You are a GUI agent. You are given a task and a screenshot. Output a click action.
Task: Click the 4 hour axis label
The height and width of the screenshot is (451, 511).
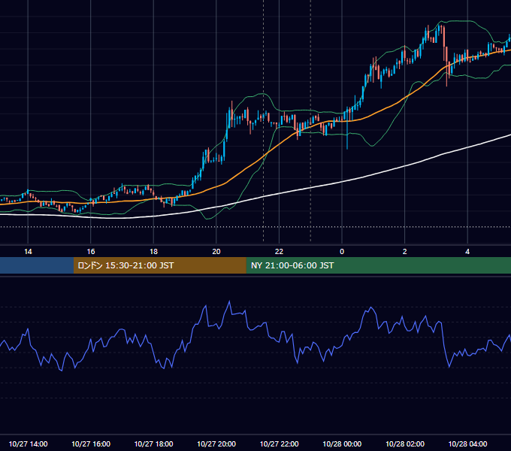pos(467,252)
